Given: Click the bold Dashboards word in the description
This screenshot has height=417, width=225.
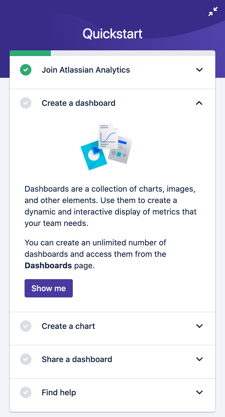Looking at the screenshot, I should (48, 266).
